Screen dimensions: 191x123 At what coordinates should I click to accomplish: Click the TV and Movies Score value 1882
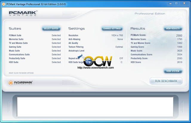tap(180, 43)
